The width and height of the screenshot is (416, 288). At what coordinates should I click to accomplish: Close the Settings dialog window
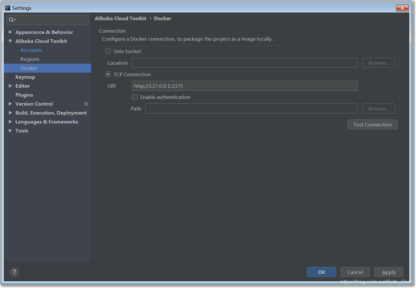coord(402,8)
